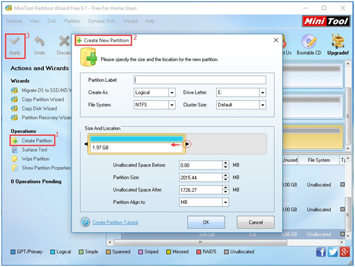Click the Undo arrow icon
Image resolution: width=355 pixels, height=267 pixels.
pyautogui.click(x=39, y=42)
